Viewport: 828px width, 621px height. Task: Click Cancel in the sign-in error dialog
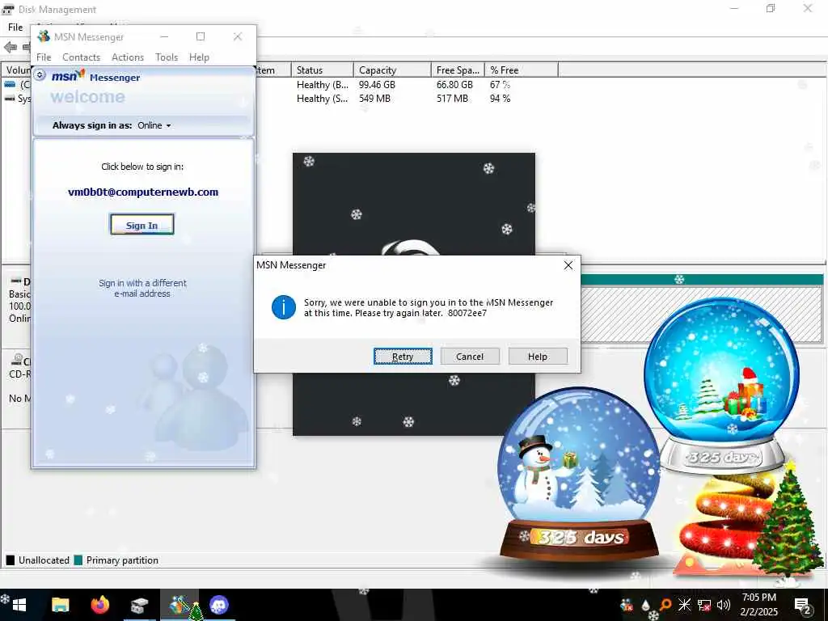(x=470, y=357)
